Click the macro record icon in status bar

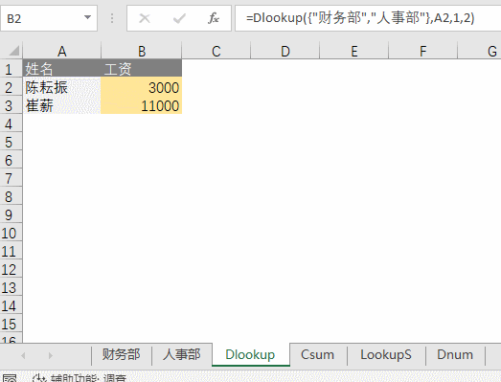10,378
